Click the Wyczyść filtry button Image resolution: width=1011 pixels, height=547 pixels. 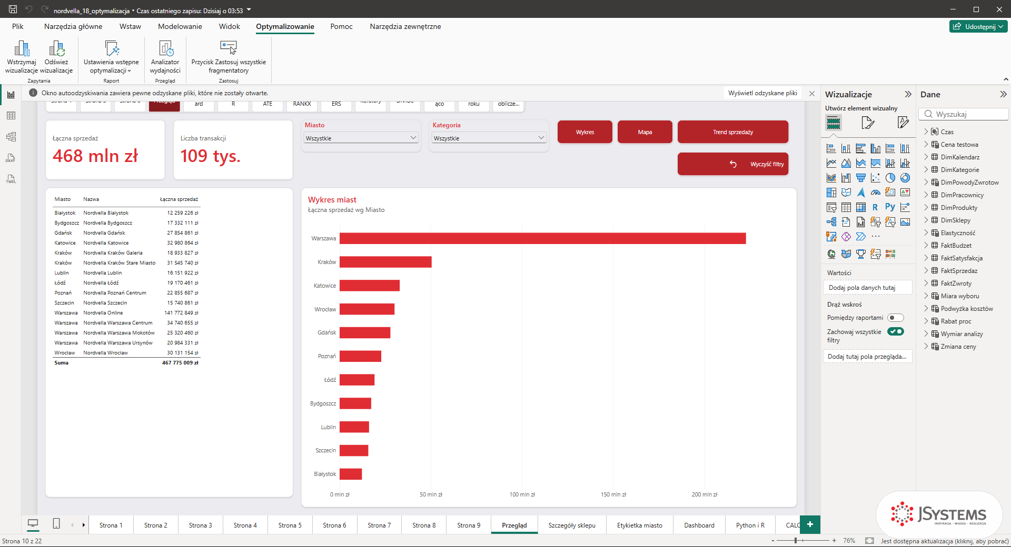click(733, 164)
